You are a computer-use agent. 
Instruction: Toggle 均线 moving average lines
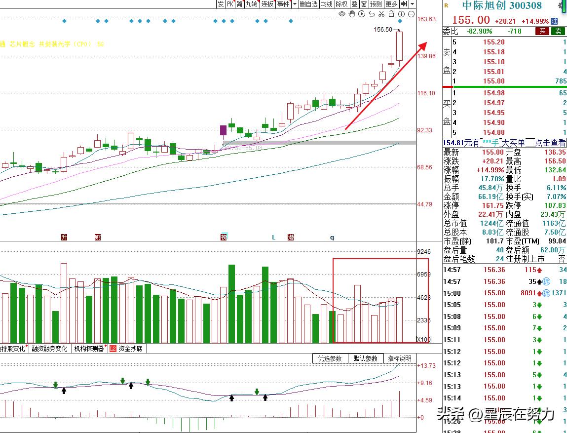326,4
